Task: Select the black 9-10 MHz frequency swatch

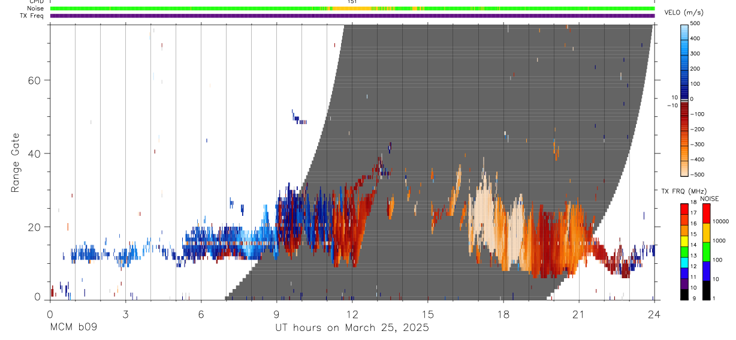Action: pyautogui.click(x=684, y=293)
